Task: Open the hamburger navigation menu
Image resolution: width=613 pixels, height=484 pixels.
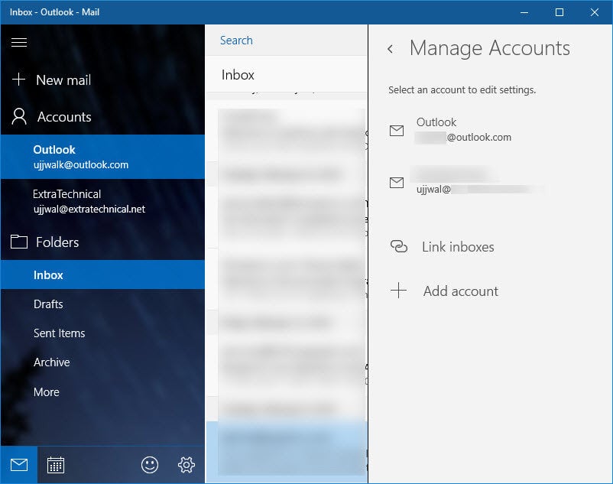Action: click(x=19, y=42)
